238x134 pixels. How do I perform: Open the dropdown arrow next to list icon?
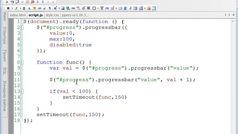pos(116,8)
